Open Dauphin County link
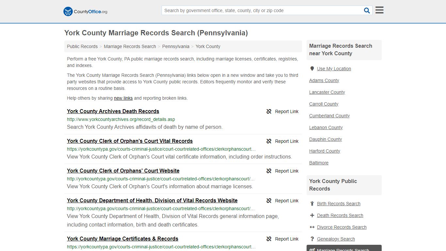This screenshot has width=446, height=251. 326,139
